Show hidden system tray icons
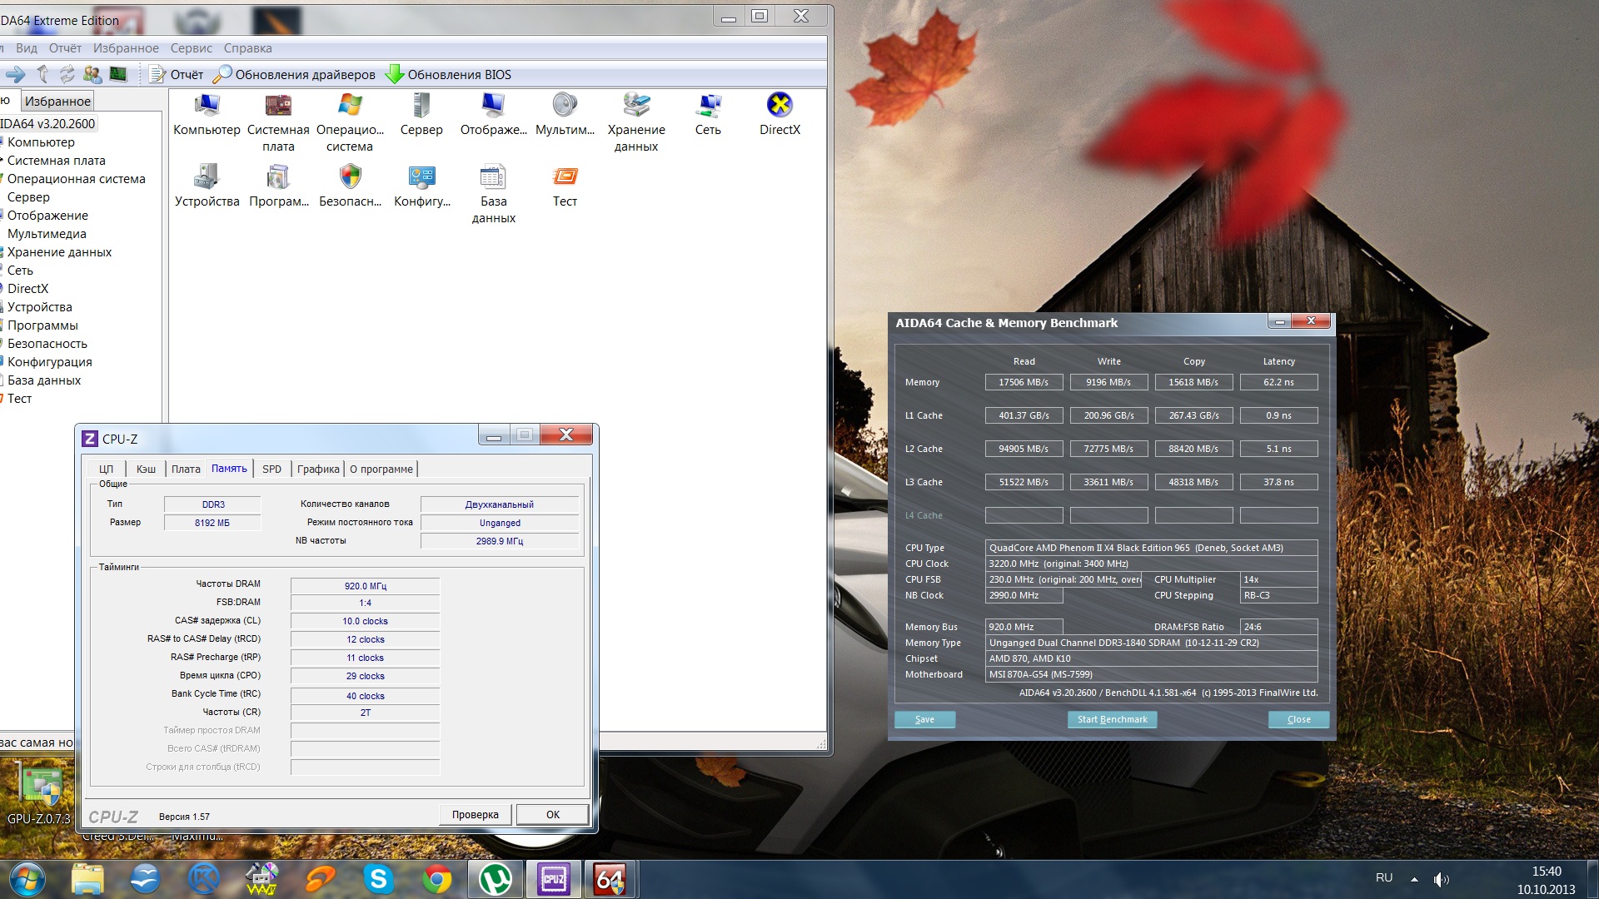Screen dimensions: 1599x899 coord(1414,879)
